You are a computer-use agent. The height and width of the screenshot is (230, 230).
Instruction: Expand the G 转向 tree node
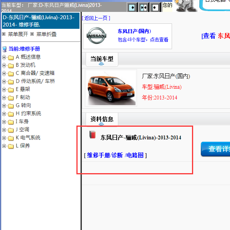tap(4, 106)
